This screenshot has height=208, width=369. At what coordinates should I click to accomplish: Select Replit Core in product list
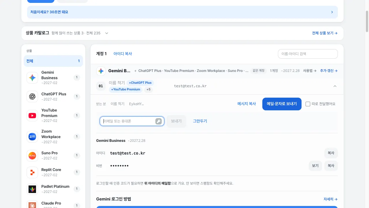(53, 172)
